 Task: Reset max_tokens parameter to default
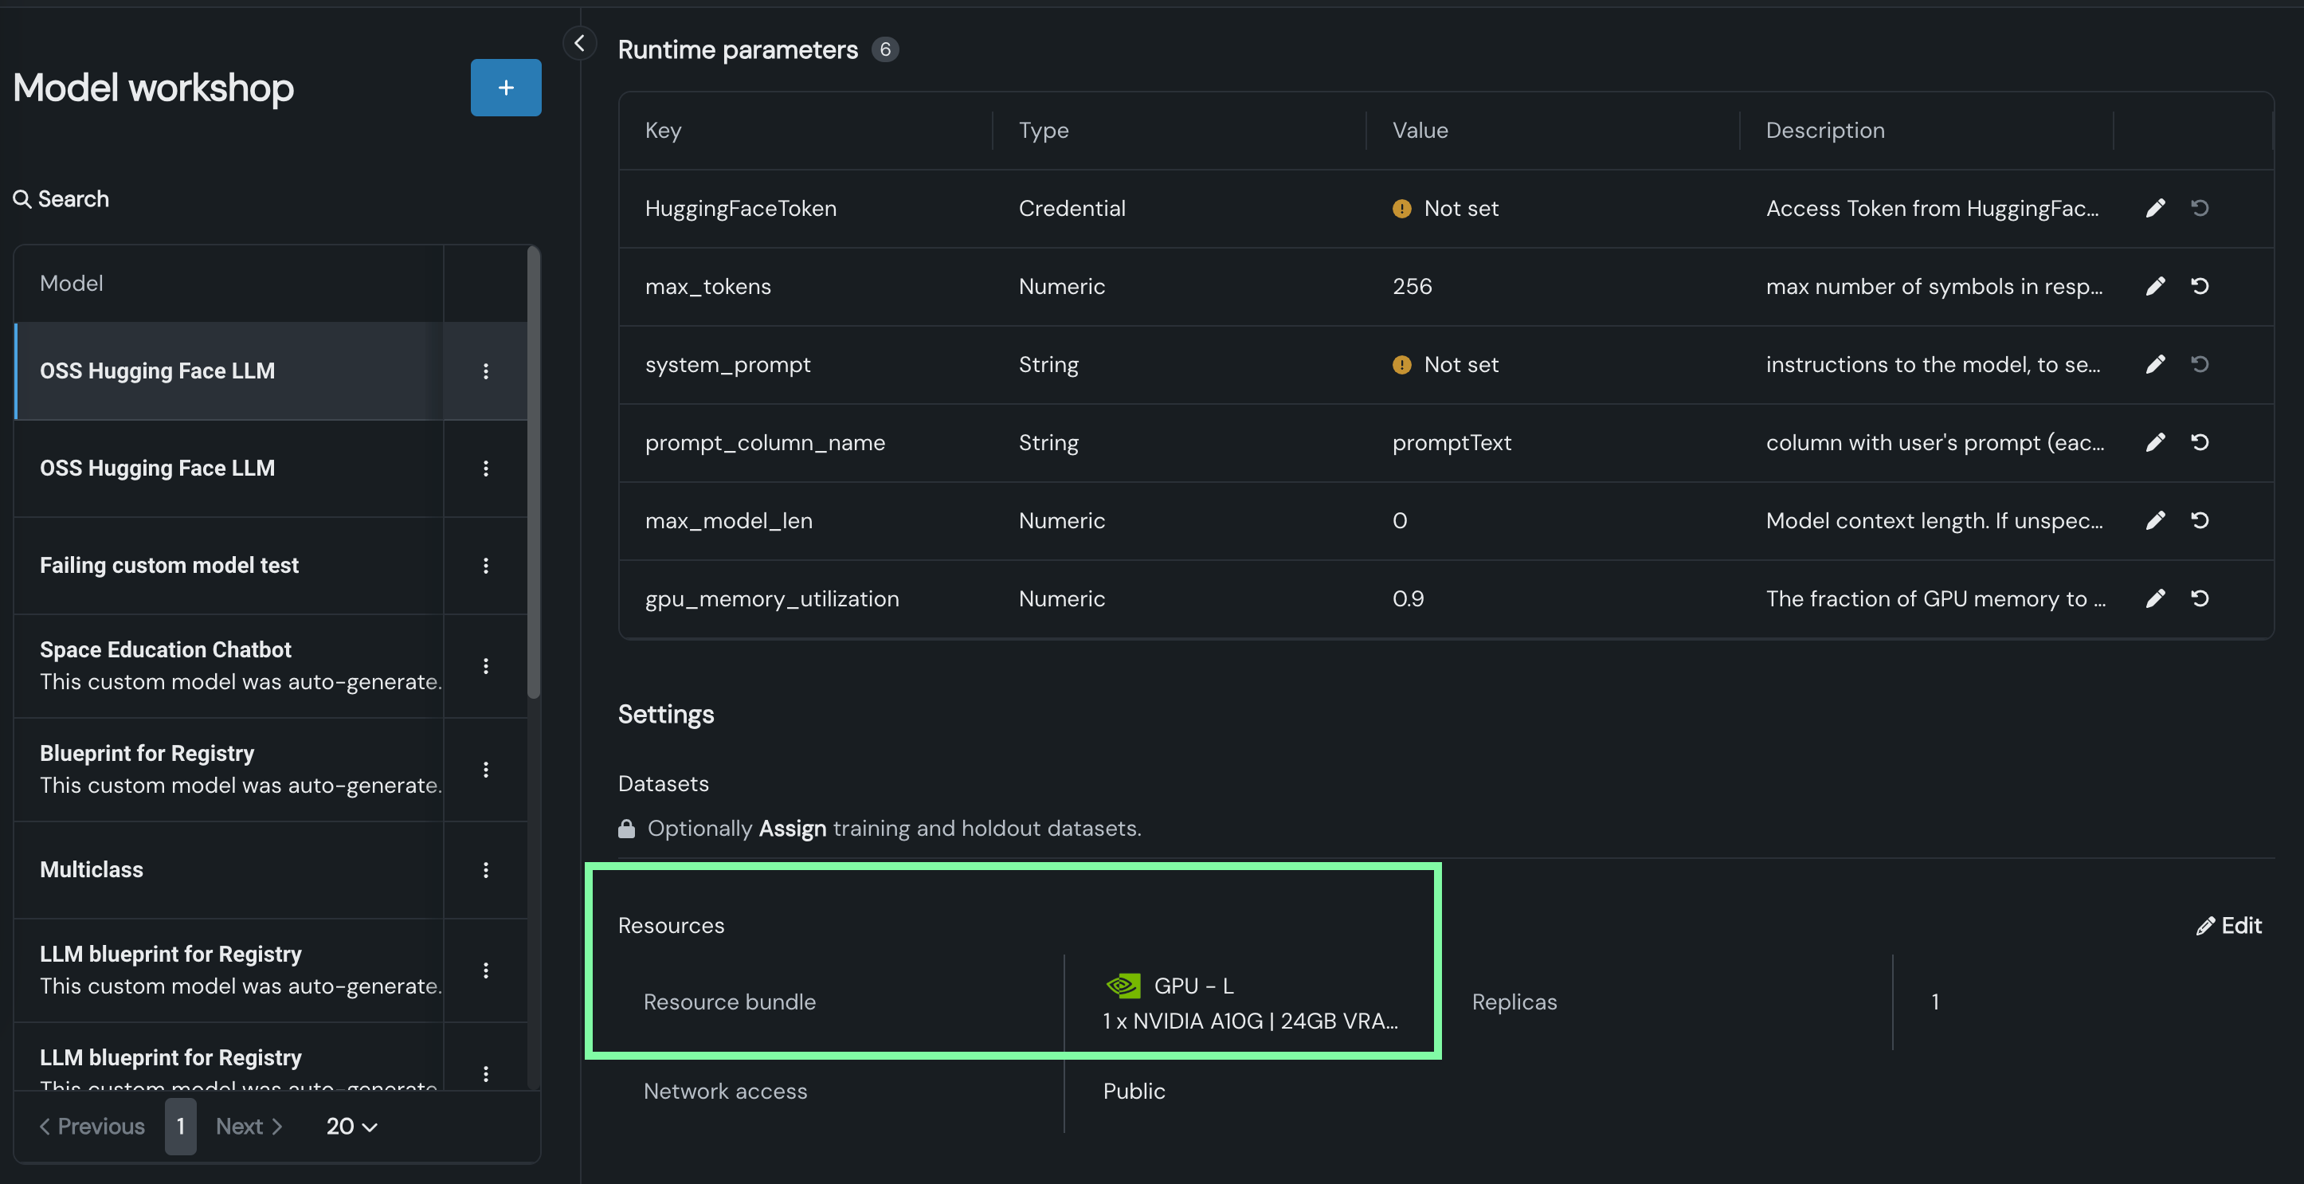(2200, 286)
